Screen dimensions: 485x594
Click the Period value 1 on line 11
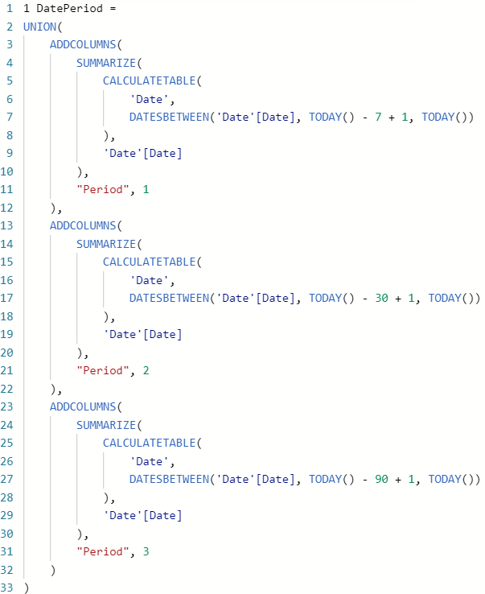coord(146,189)
